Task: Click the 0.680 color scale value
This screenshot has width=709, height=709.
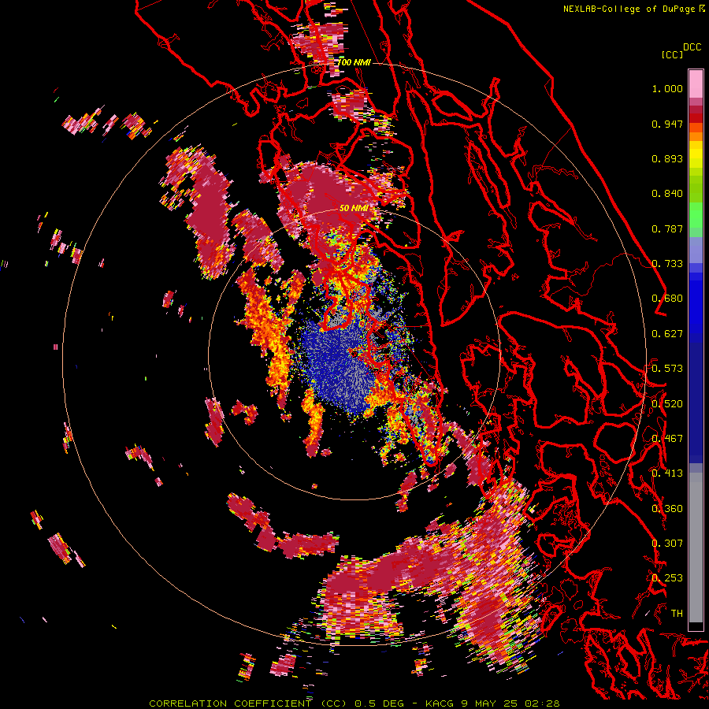Action: point(667,298)
